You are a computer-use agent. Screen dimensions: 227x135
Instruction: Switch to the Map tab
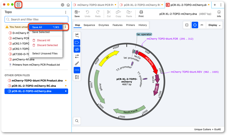click(77, 25)
